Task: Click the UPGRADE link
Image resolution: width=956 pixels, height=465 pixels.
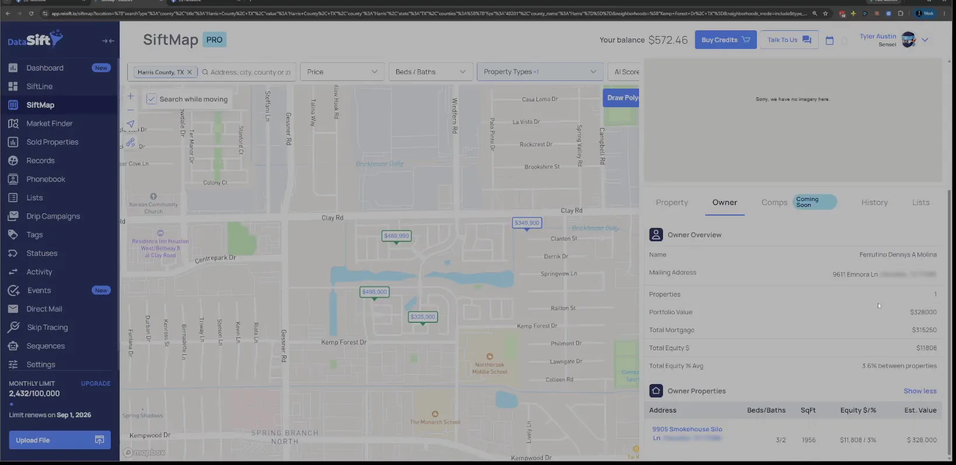Action: 96,383
